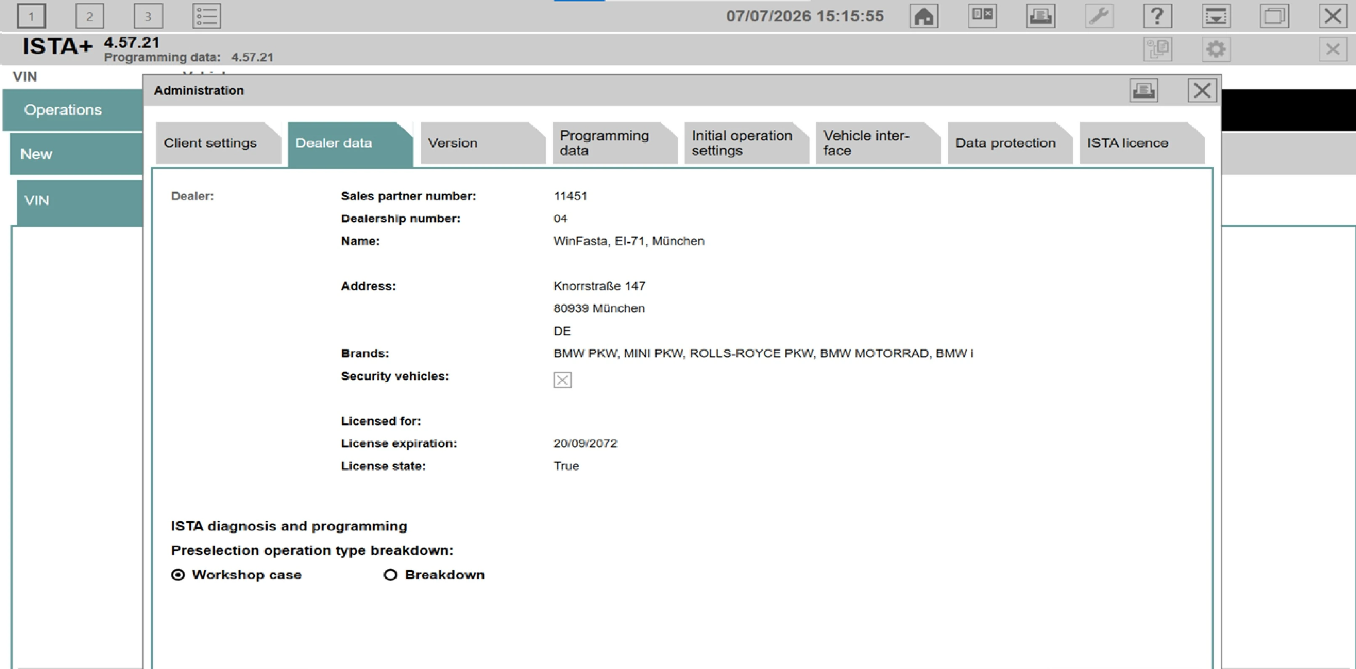The width and height of the screenshot is (1356, 669).
Task: Click the drop-down tray icon in top bar
Action: pyautogui.click(x=1216, y=16)
